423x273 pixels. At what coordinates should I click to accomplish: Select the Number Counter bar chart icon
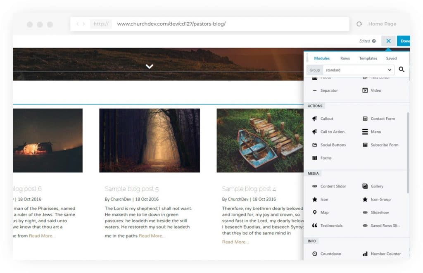click(365, 254)
